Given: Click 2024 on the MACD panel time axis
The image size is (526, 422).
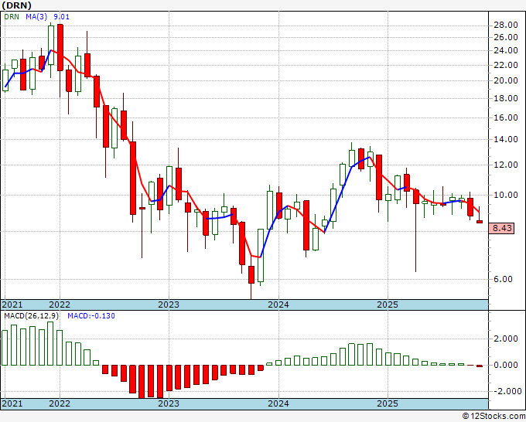Looking at the screenshot, I should [x=278, y=403].
